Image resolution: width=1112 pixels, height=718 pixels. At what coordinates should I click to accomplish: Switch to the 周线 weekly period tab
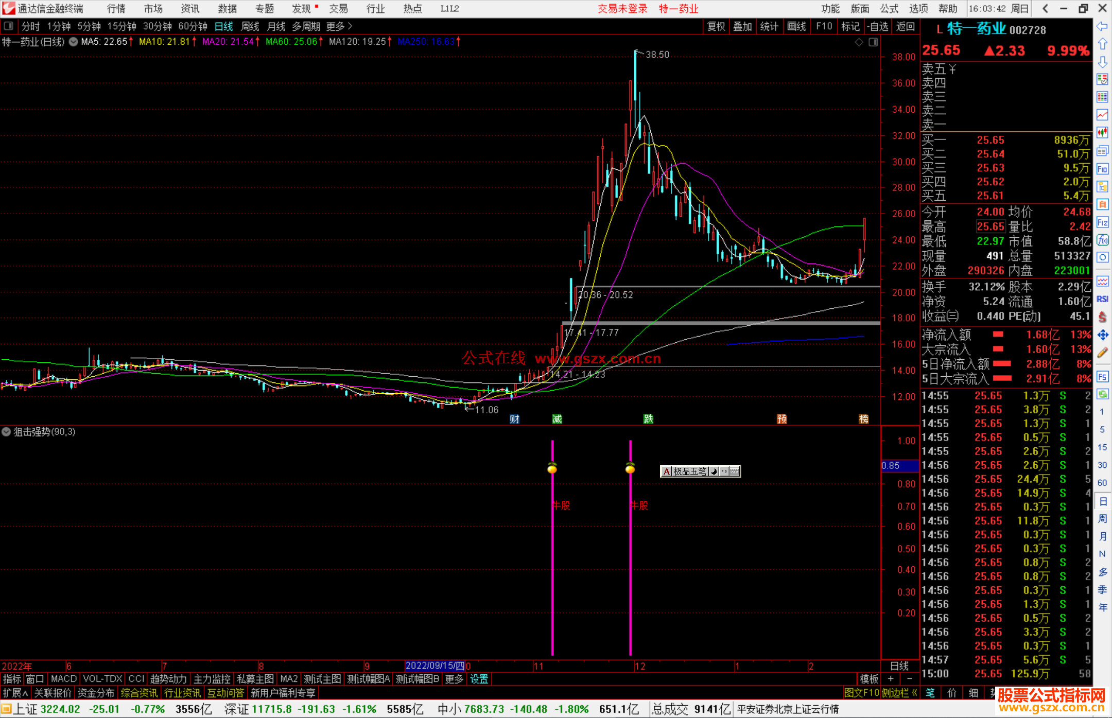pos(250,26)
